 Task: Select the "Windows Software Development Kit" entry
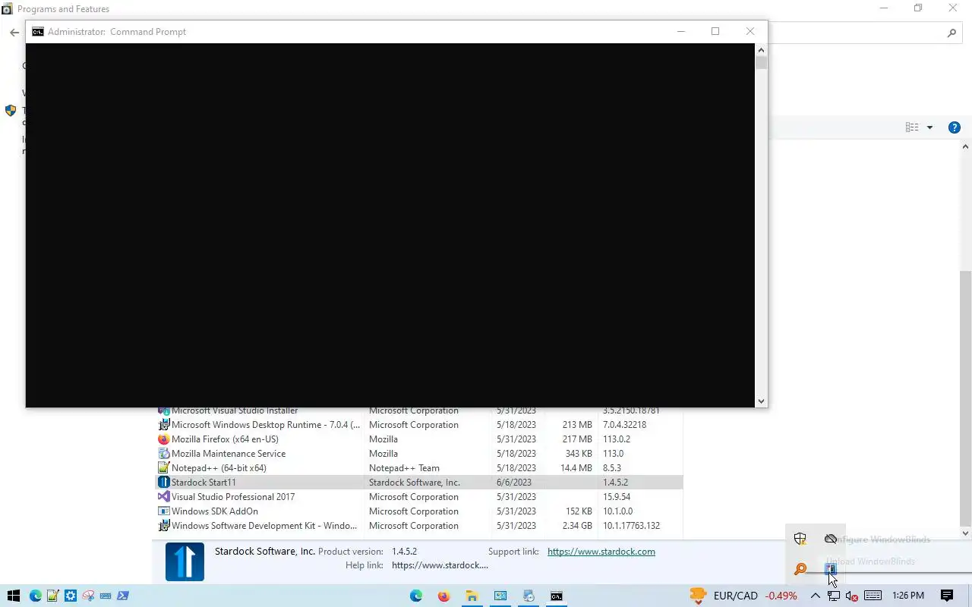pos(264,526)
